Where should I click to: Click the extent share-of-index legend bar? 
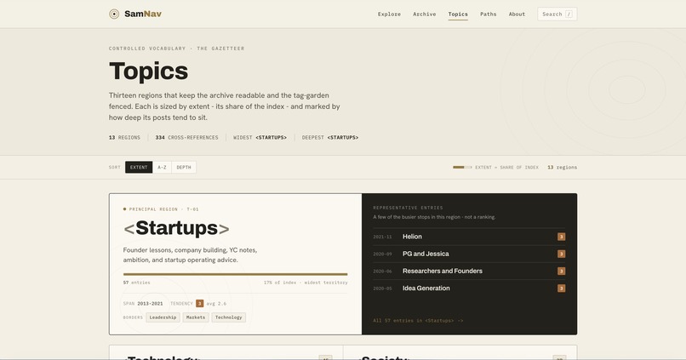462,167
